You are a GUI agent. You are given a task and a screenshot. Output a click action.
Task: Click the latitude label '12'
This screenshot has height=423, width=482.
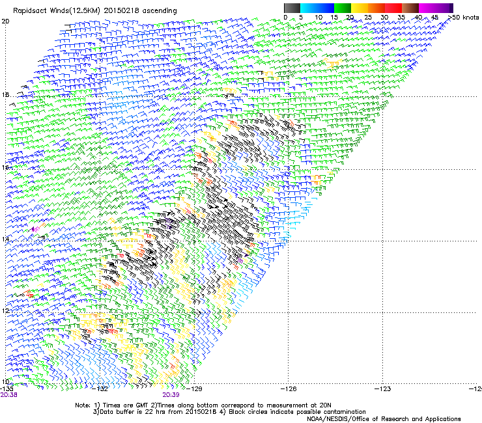5,310
